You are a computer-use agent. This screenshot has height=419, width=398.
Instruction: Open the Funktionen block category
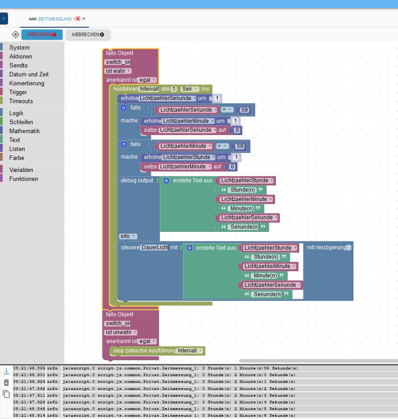24,179
